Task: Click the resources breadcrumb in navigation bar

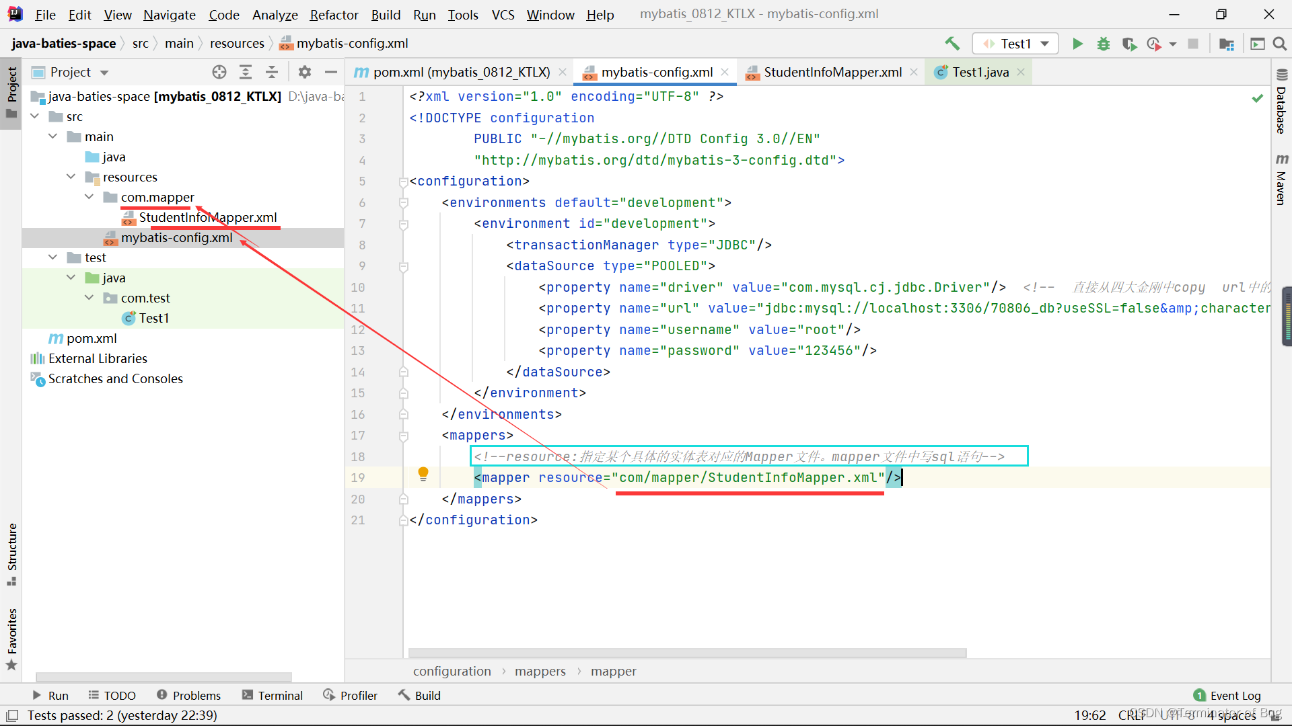Action: pyautogui.click(x=237, y=44)
